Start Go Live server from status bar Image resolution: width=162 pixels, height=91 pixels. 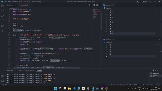pos(146,85)
